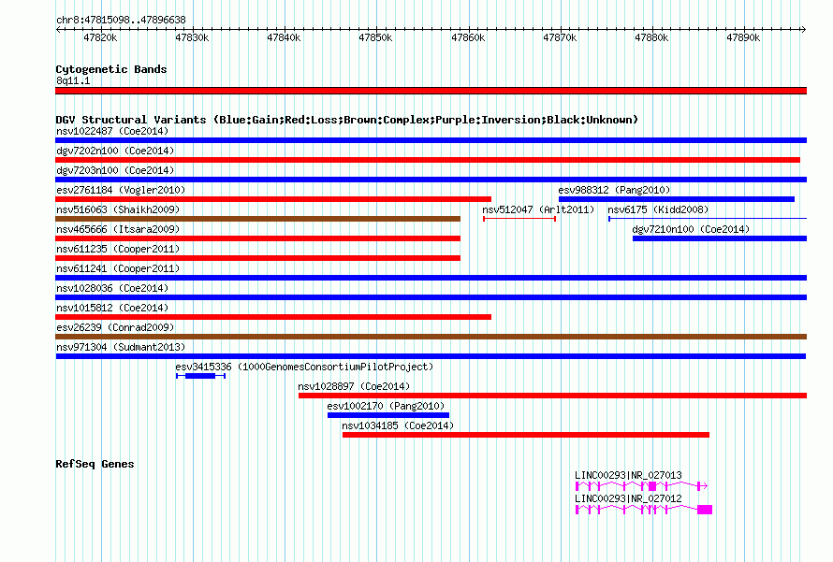833x562 pixels.
Task: Click the brown bar for nsv516063
Action: coord(257,219)
